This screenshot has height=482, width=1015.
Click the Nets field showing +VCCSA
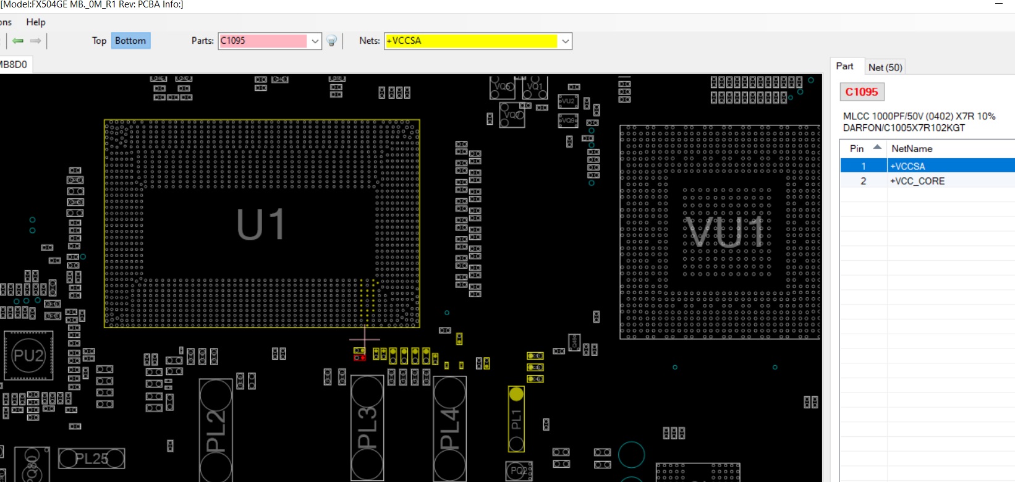click(x=471, y=41)
